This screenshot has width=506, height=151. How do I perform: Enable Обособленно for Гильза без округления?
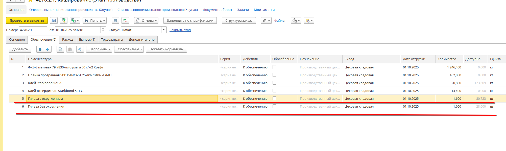pyautogui.click(x=274, y=106)
